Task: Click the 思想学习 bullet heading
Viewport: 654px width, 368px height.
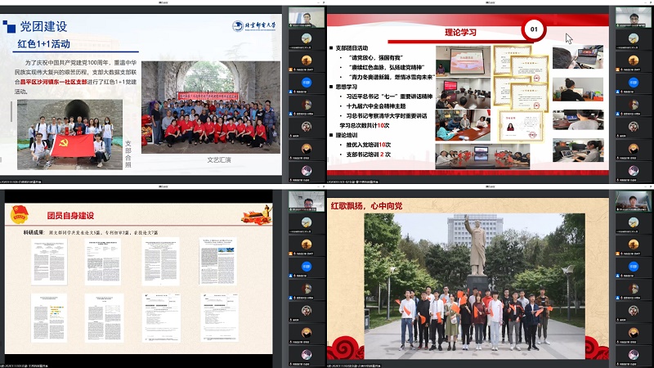Action: tap(346, 87)
